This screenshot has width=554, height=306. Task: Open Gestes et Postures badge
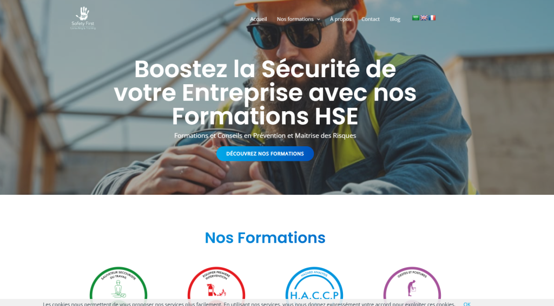pyautogui.click(x=412, y=286)
